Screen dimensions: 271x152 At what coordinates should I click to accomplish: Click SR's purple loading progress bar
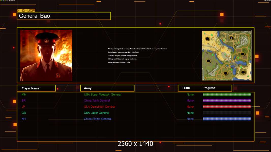click(227, 100)
